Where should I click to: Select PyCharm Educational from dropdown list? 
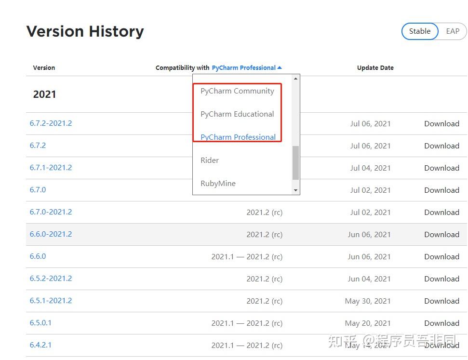pos(237,114)
